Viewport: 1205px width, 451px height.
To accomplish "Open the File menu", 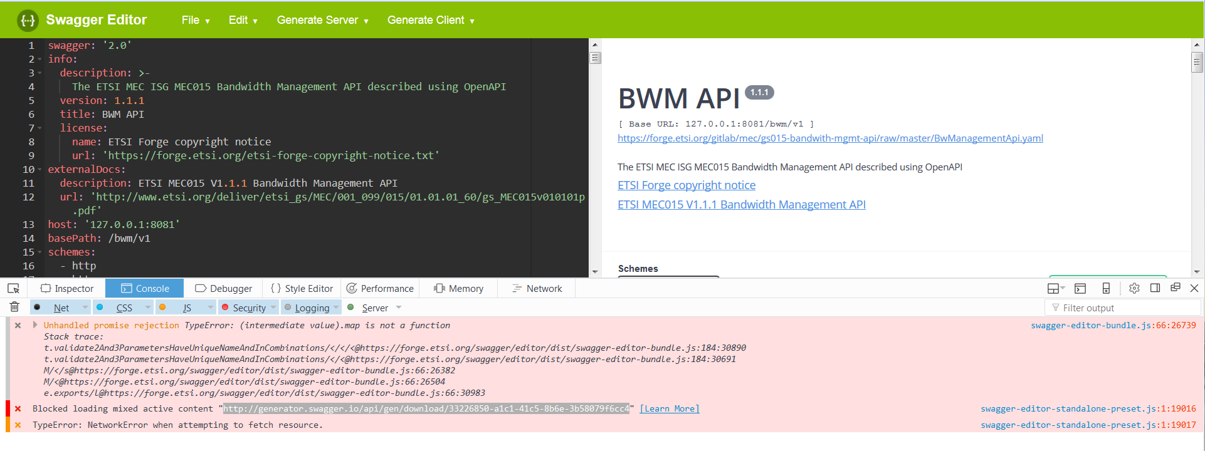I will (196, 20).
